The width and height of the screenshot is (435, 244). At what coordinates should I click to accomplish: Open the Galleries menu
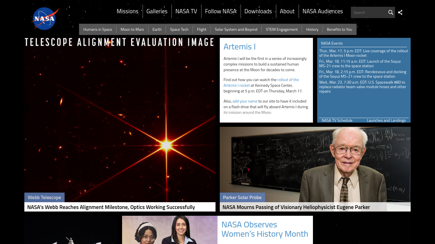[x=157, y=11]
